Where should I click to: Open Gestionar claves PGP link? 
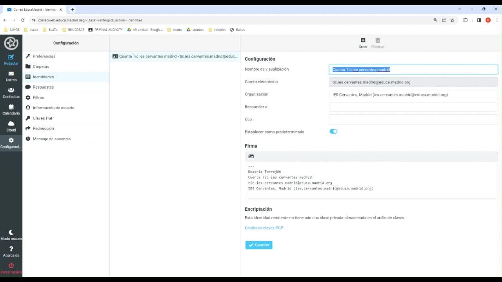pos(264,228)
